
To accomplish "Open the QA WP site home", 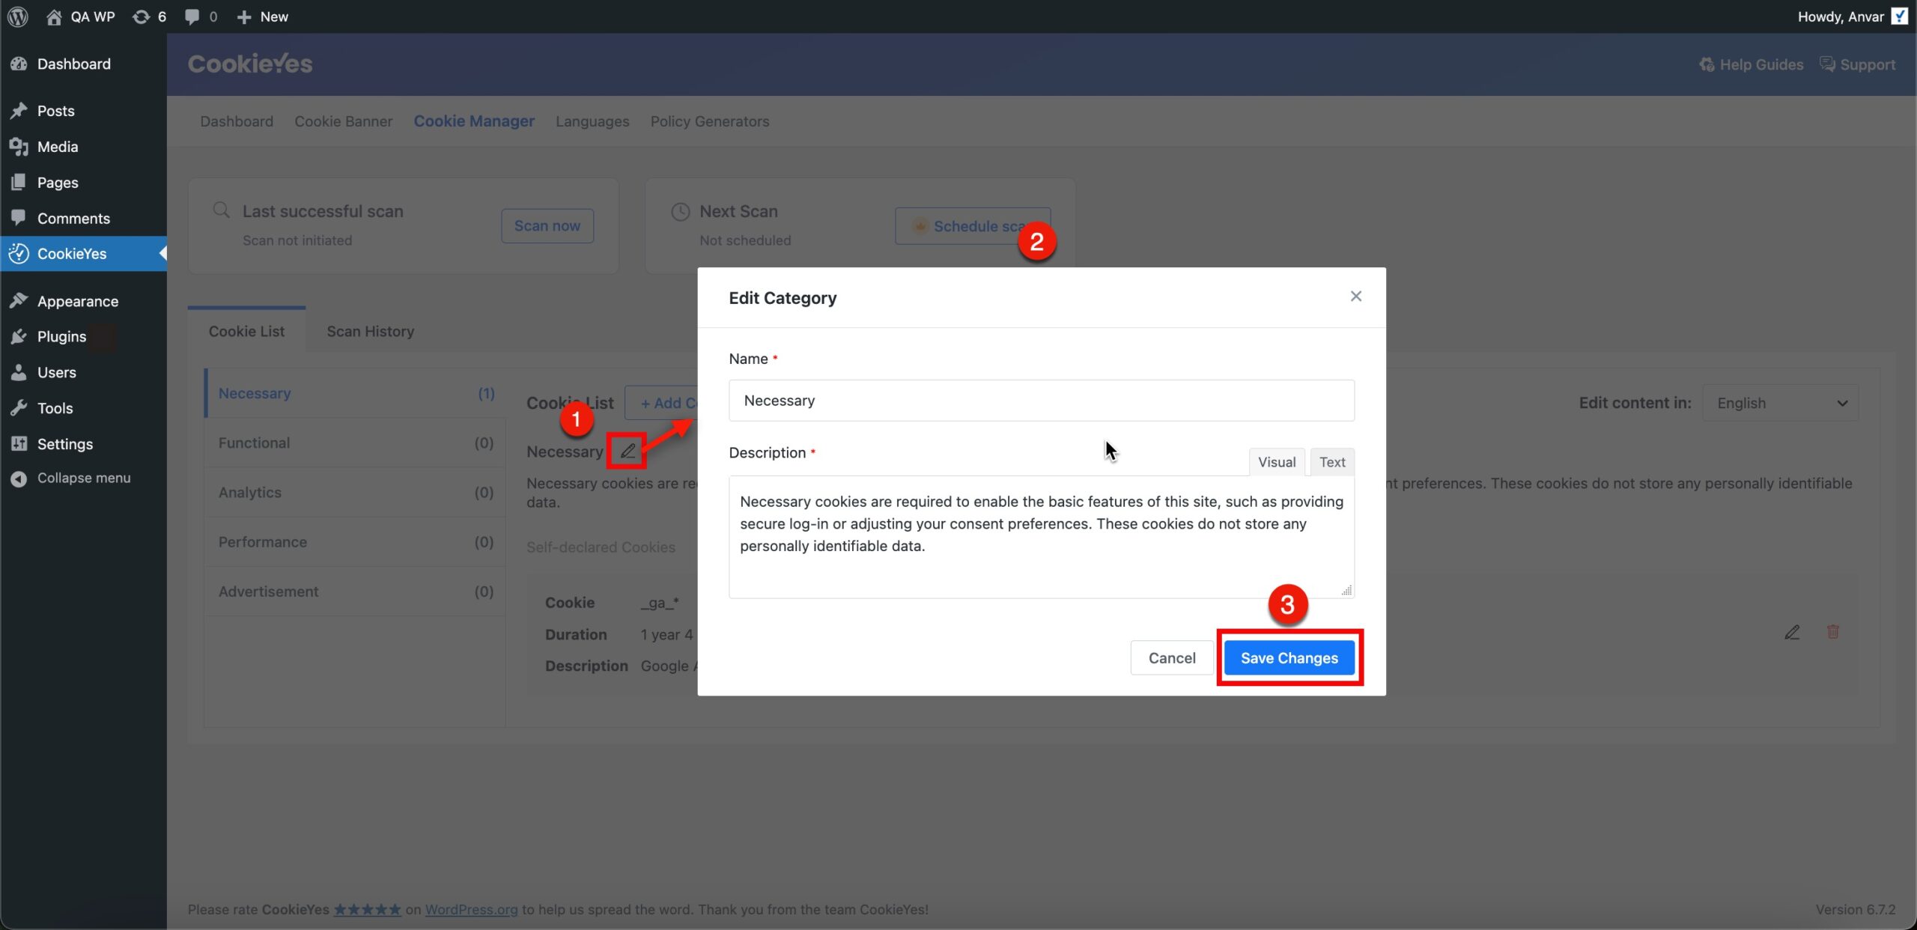I will point(80,16).
